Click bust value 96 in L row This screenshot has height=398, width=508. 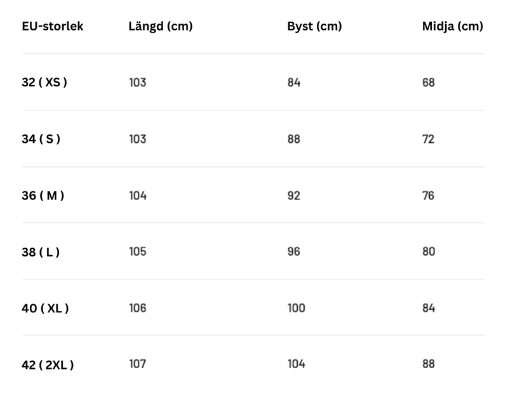click(x=294, y=251)
